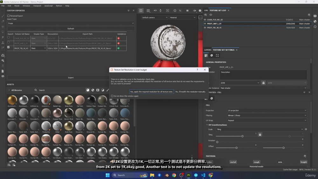
Task: Toggle visibility of PROP_TBL_M_45 texture set
Action: pos(205,28)
